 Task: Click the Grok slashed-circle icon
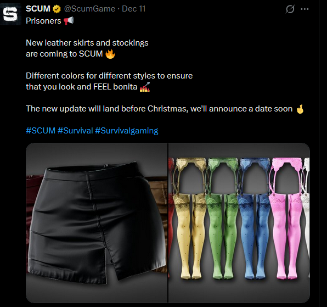tap(290, 9)
